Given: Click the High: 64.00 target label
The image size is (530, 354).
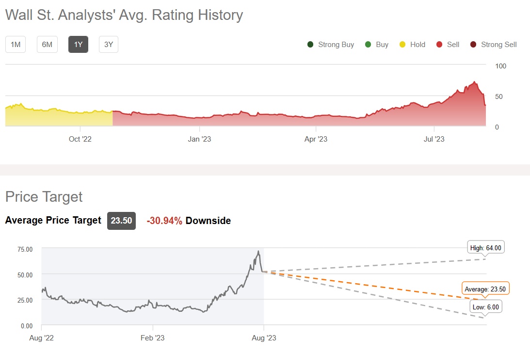Looking at the screenshot, I should pos(486,248).
